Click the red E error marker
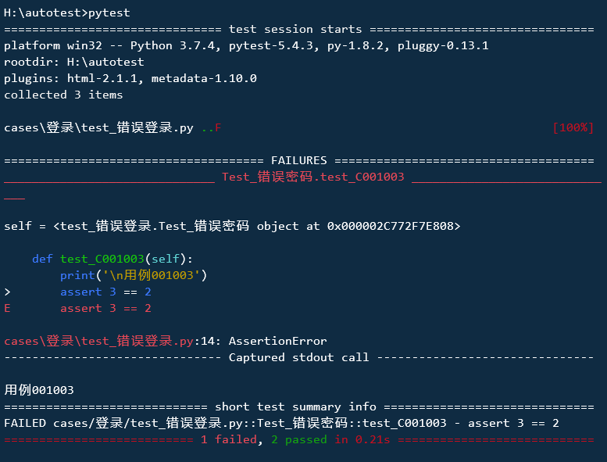Image resolution: width=607 pixels, height=462 pixels. click(7, 308)
